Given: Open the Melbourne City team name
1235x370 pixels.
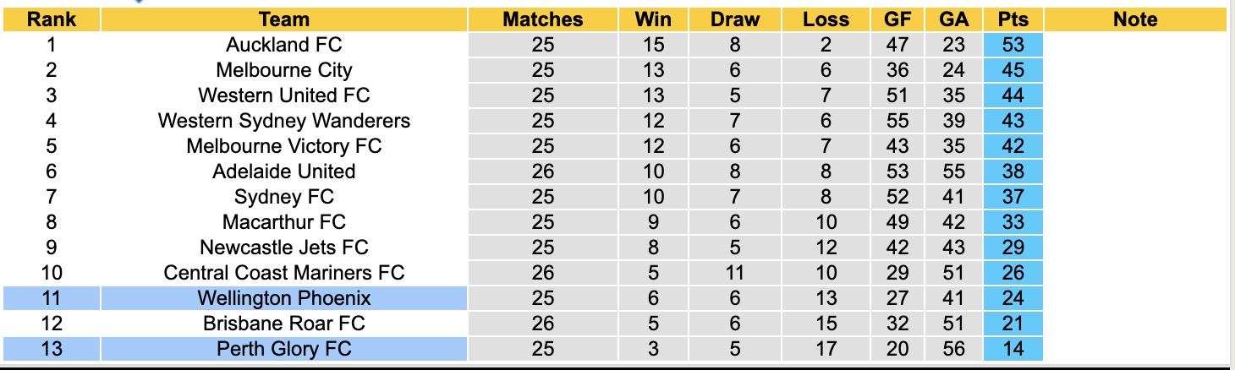Looking at the screenshot, I should click(284, 70).
